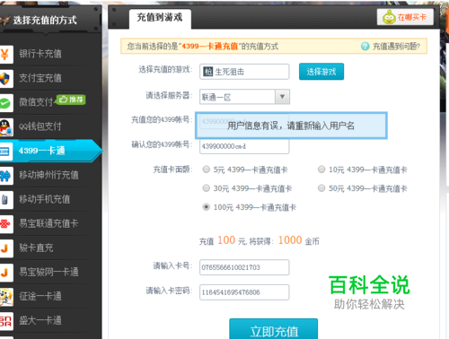The height and width of the screenshot is (339, 449).
Task: Click the 联通一区 server combo box
Action: (244, 97)
